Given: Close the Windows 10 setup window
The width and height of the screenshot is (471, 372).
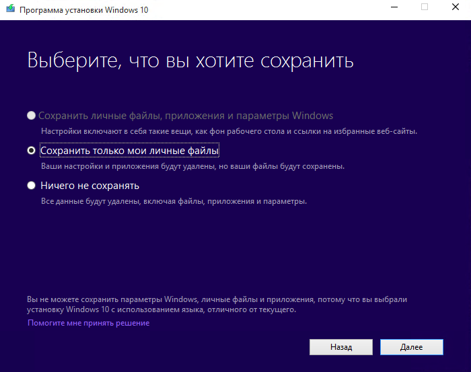Looking at the screenshot, I should (x=456, y=7).
